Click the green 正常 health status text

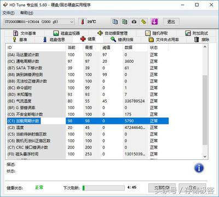tap(39, 187)
